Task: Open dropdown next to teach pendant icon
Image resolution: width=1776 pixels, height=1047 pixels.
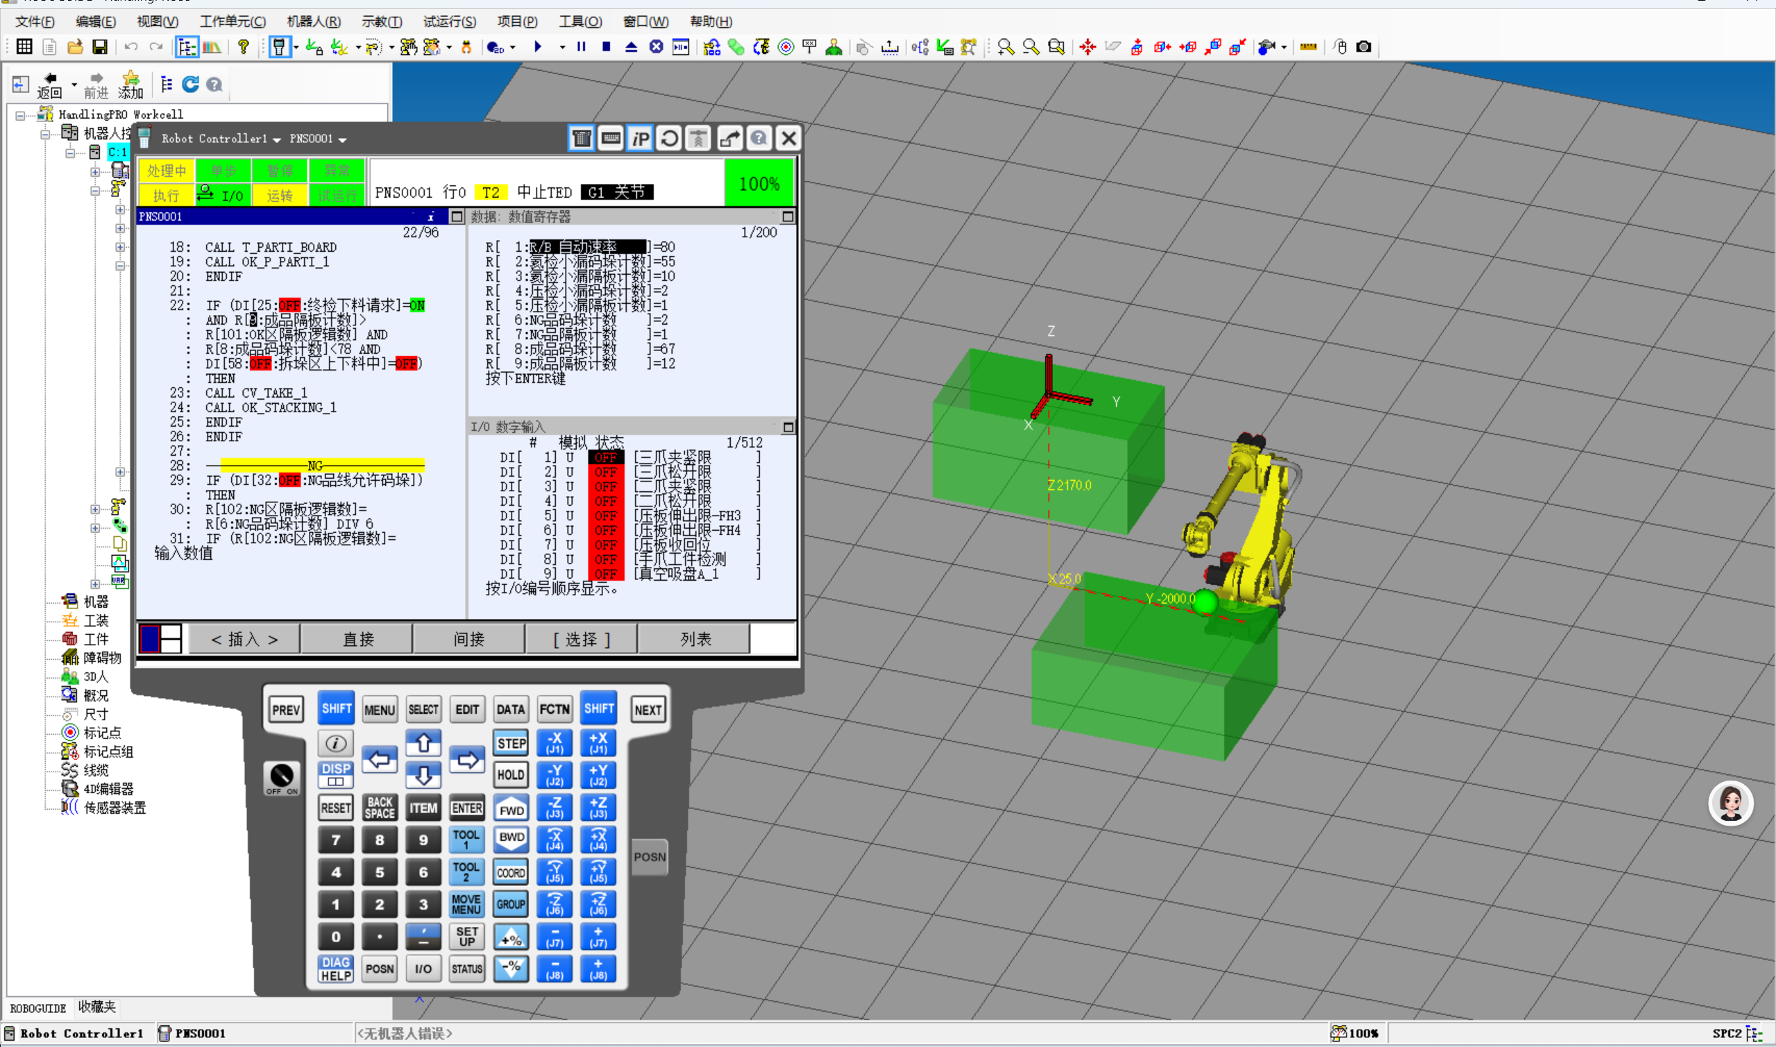Action: click(x=296, y=47)
